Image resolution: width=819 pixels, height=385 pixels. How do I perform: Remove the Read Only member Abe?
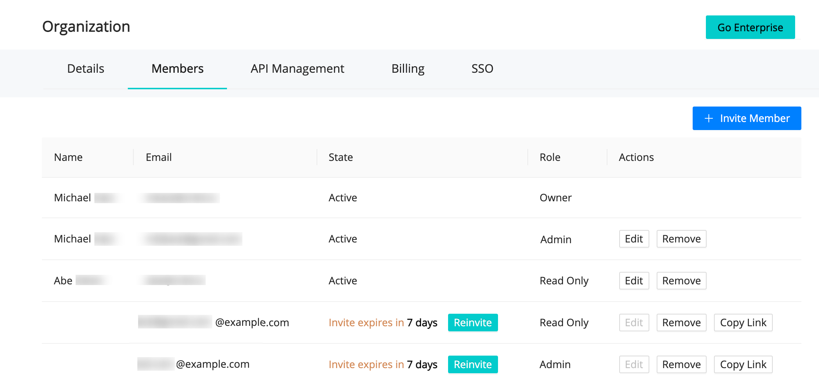[x=681, y=281]
